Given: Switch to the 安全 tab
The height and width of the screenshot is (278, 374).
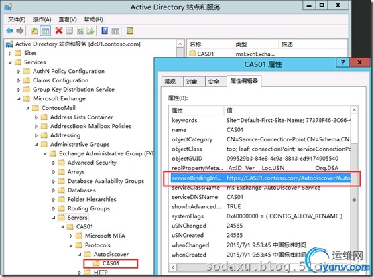Looking at the screenshot, I should (x=216, y=82).
